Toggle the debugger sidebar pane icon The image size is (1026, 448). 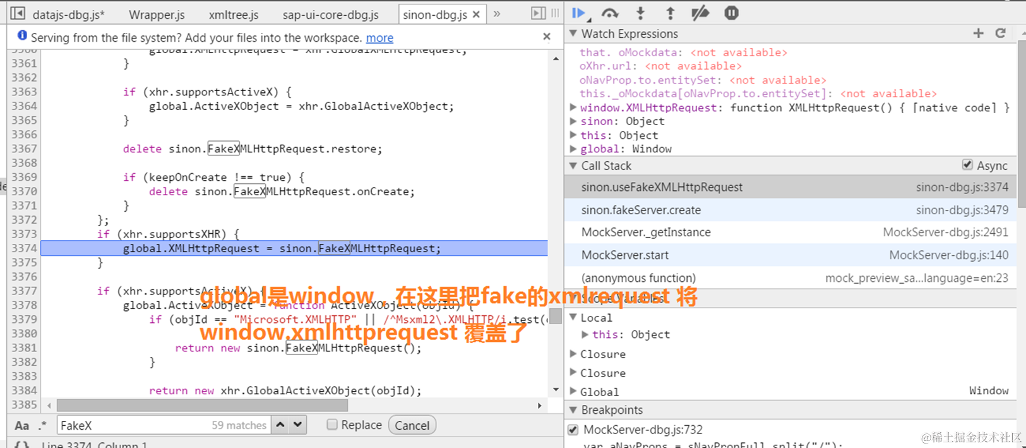(538, 13)
